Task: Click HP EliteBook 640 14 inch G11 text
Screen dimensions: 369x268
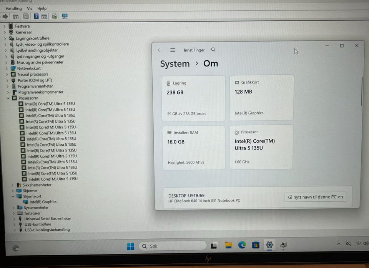Action: point(204,201)
